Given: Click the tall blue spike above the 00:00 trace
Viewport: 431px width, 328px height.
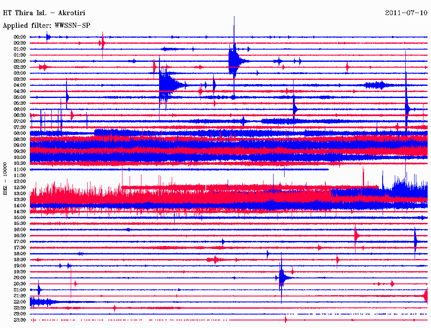Looking at the screenshot, I should [x=234, y=26].
